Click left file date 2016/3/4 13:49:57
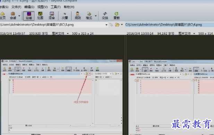The width and height of the screenshot is (214, 135). point(12,33)
